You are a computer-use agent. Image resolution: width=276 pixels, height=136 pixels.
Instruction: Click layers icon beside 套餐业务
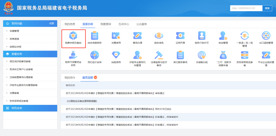point(7,54)
